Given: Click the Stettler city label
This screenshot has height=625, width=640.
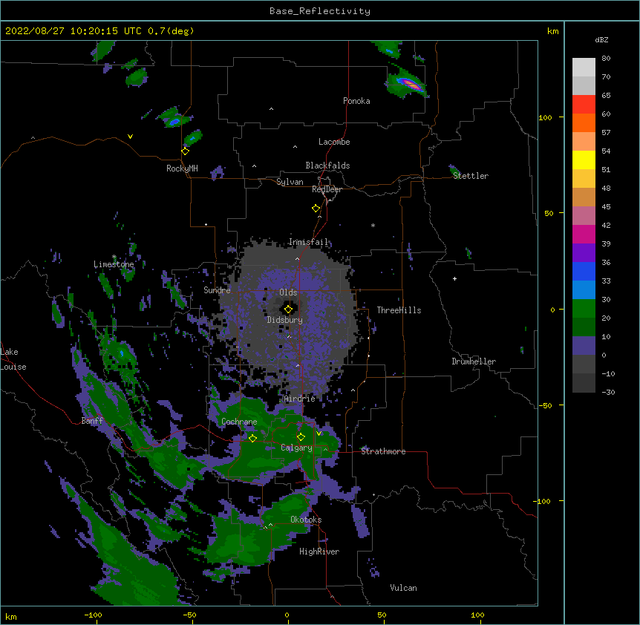Looking at the screenshot, I should tap(470, 176).
